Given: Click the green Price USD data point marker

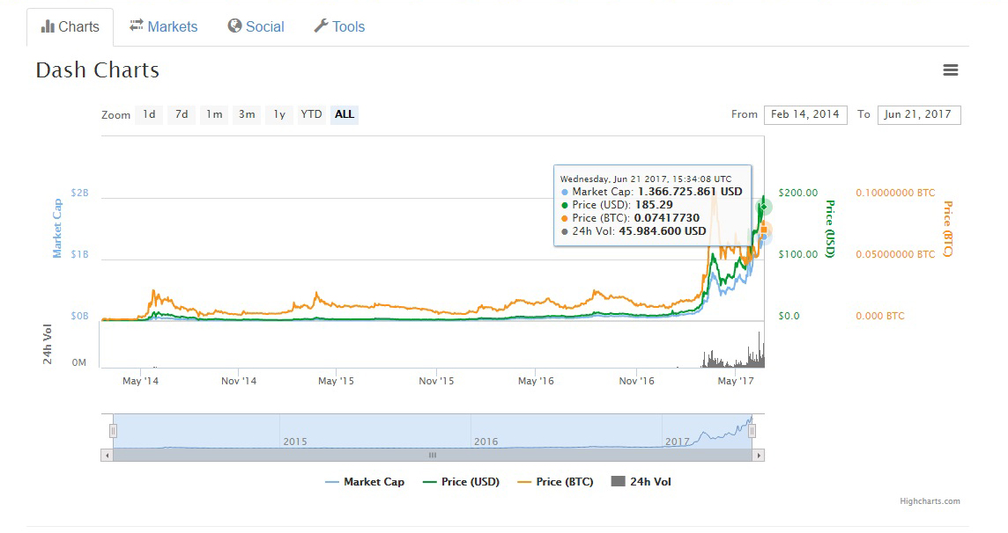Looking at the screenshot, I should tap(764, 207).
